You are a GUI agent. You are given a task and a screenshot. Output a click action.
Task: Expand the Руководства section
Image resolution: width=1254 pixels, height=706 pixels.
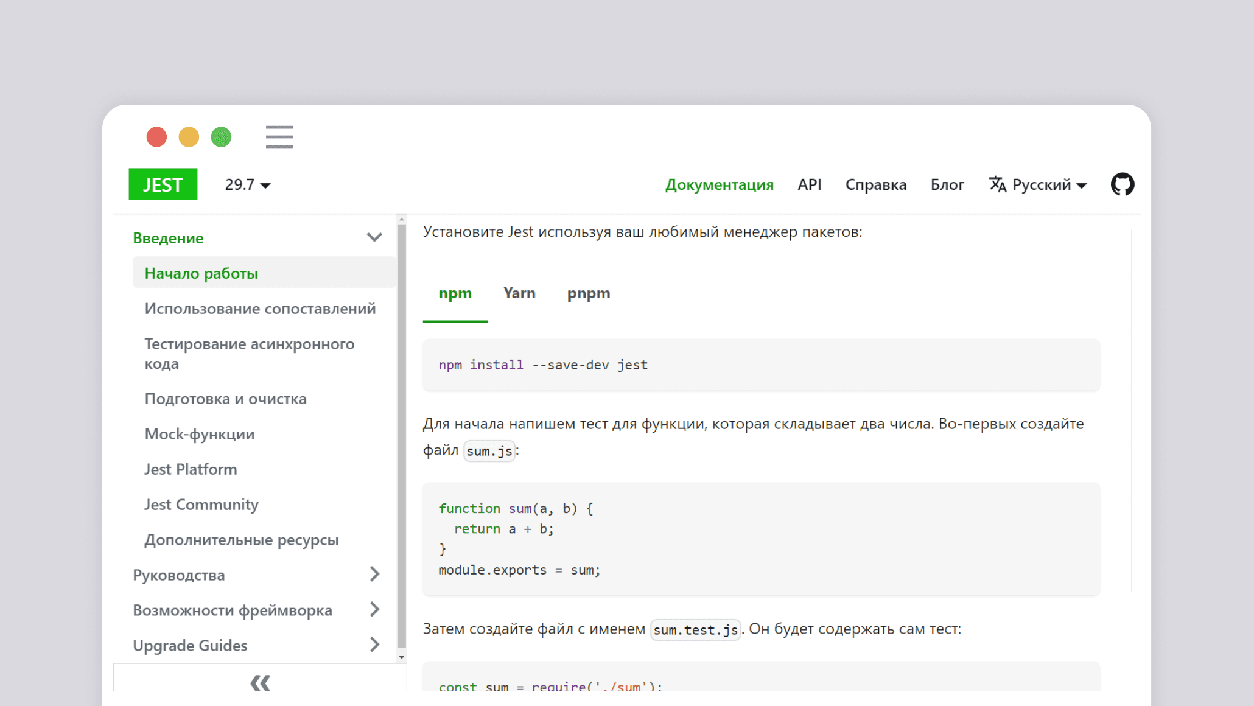pos(374,575)
